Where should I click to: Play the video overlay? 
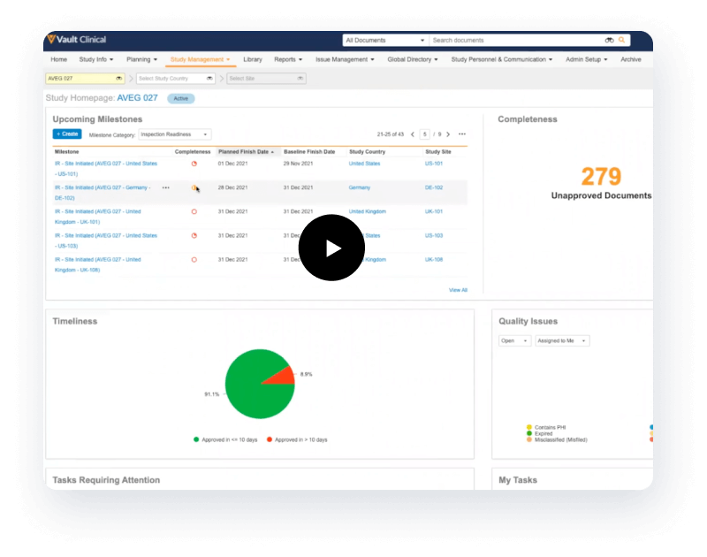point(331,248)
